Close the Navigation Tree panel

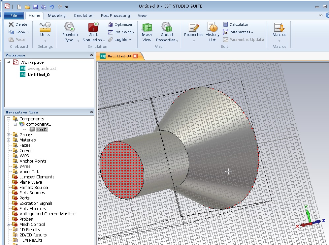[x=91, y=112]
